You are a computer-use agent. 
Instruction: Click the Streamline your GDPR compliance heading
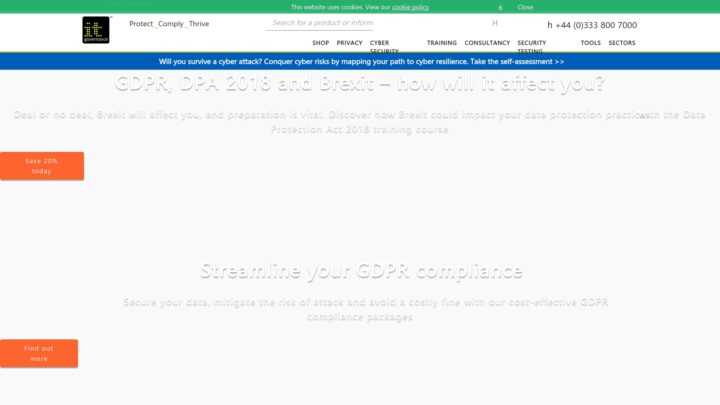[x=361, y=270]
